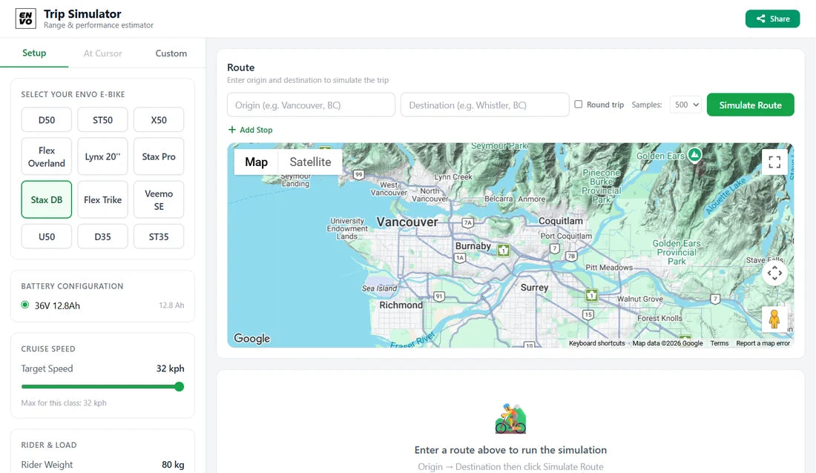Click the Coquitlam label on map
The width and height of the screenshot is (816, 473).
coord(561,221)
